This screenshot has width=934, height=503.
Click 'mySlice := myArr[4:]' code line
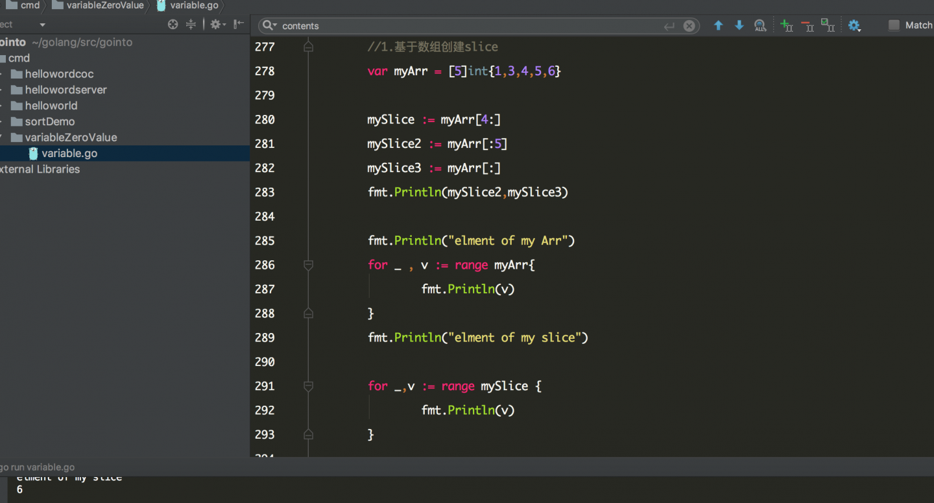click(x=434, y=119)
